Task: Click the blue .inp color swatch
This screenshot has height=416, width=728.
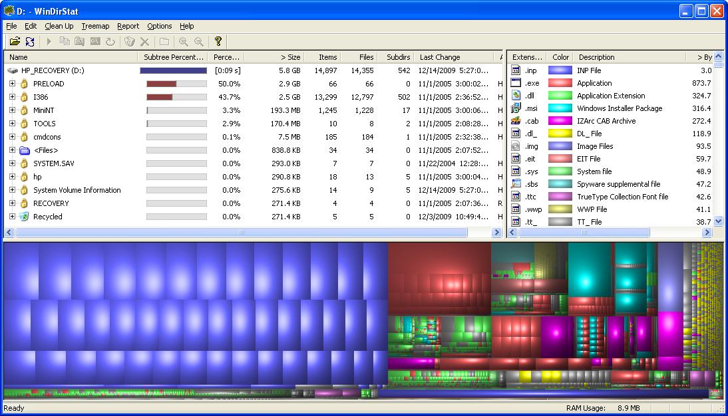Action: (x=560, y=70)
